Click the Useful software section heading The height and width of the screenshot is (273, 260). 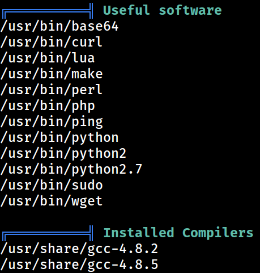(163, 10)
